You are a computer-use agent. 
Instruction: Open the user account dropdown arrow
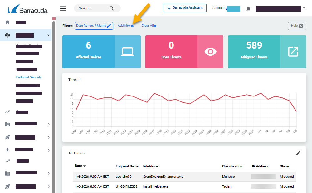coord(304,8)
